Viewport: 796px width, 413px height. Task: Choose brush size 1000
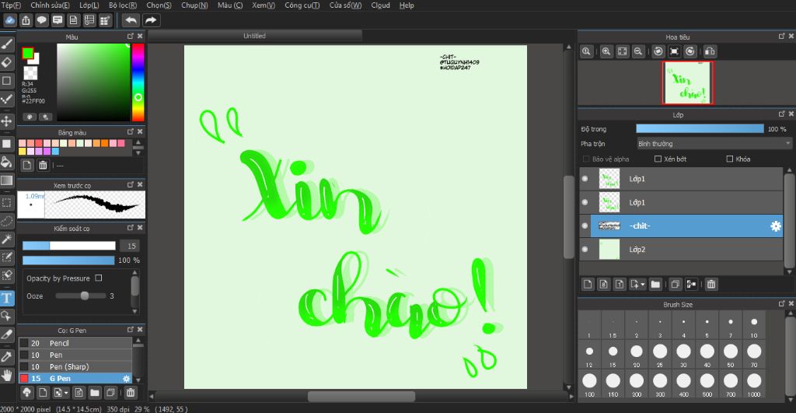click(754, 383)
